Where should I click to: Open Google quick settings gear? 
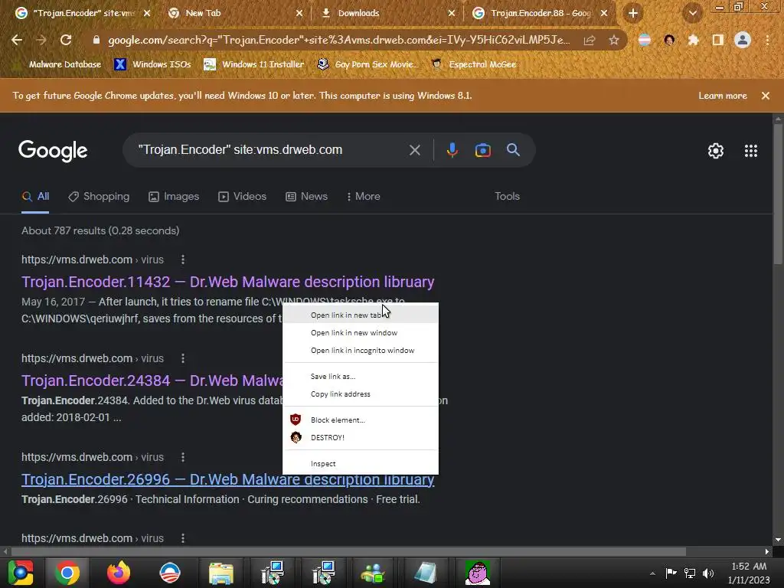tap(716, 151)
